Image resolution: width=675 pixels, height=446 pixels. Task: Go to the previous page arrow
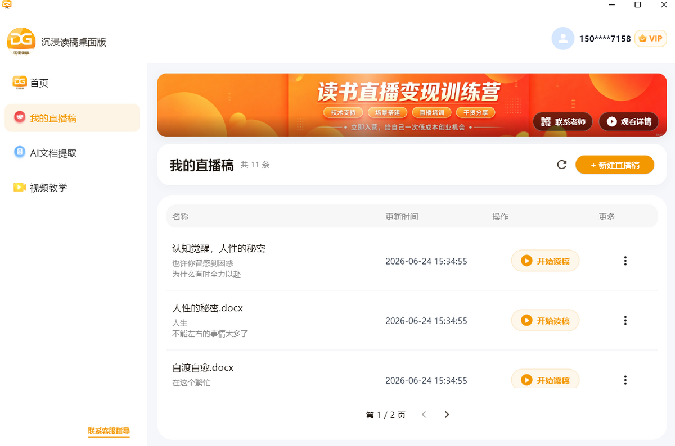pos(424,415)
